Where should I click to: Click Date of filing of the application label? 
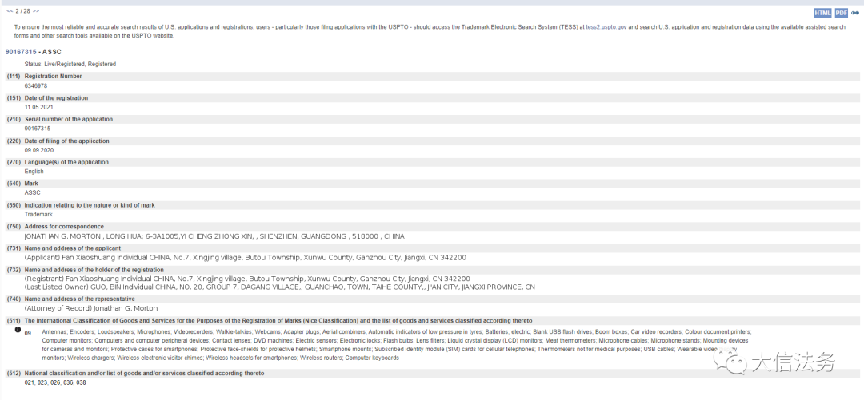(x=66, y=141)
